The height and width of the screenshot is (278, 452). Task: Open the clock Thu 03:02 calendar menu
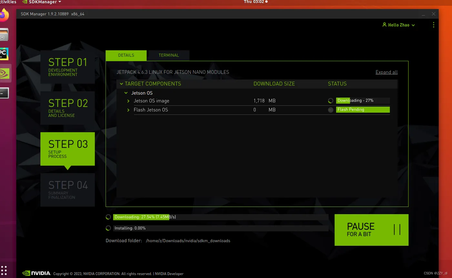point(255,2)
